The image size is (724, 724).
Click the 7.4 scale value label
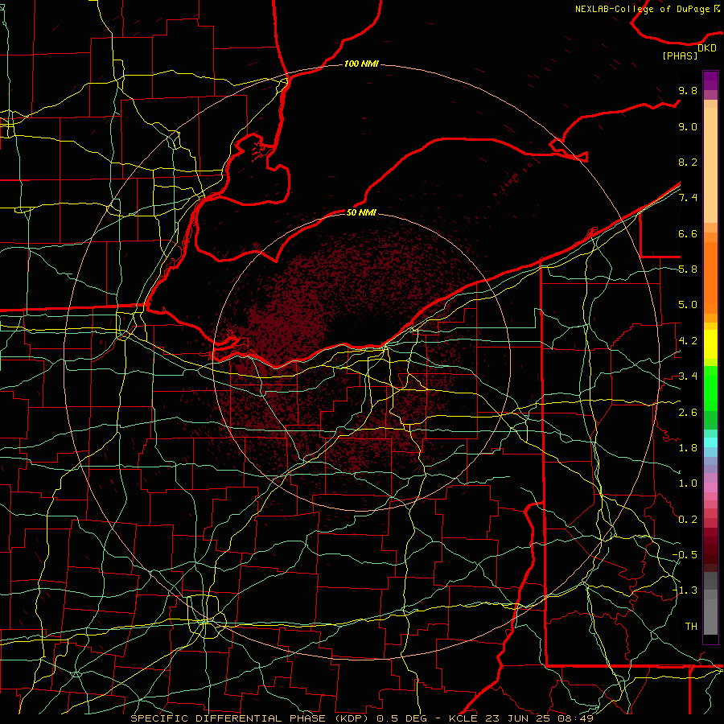pos(688,198)
